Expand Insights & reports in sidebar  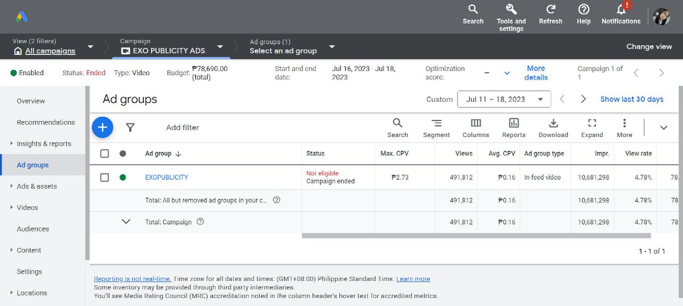(11, 144)
